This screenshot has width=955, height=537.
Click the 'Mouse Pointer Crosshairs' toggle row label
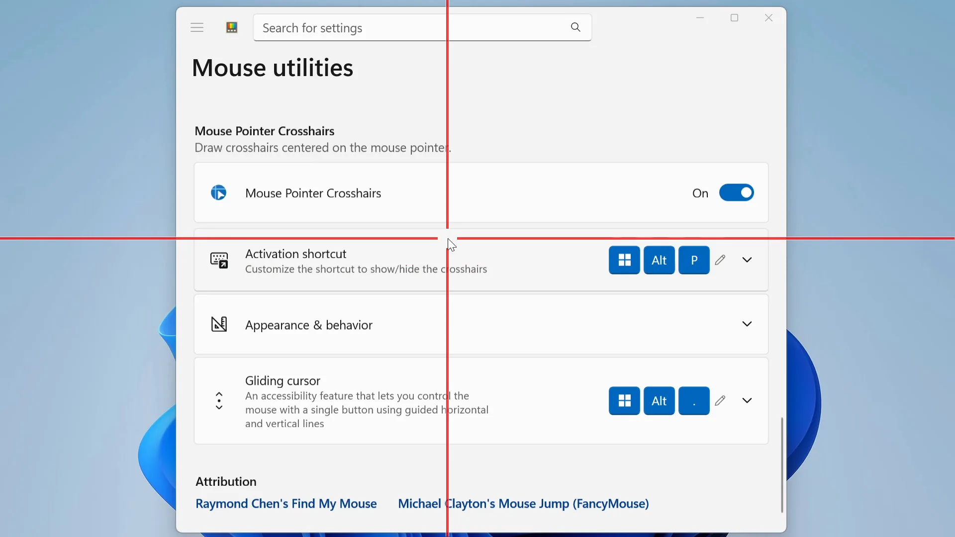(x=313, y=193)
